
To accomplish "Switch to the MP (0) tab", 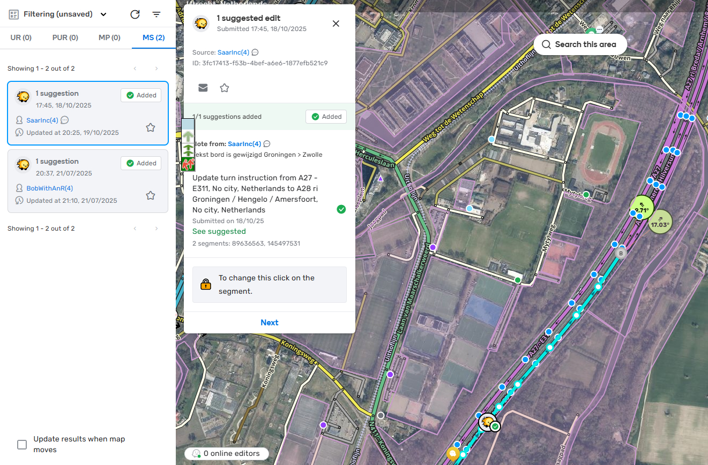I will [x=109, y=37].
